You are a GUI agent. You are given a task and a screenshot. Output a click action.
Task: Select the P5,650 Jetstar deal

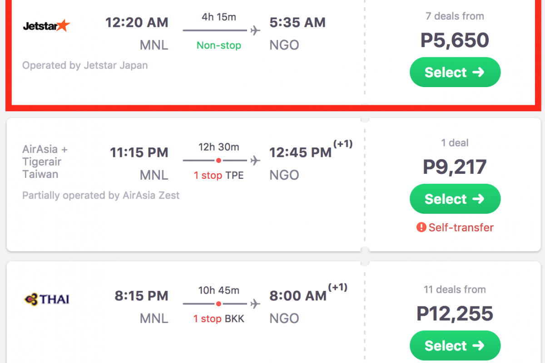455,72
